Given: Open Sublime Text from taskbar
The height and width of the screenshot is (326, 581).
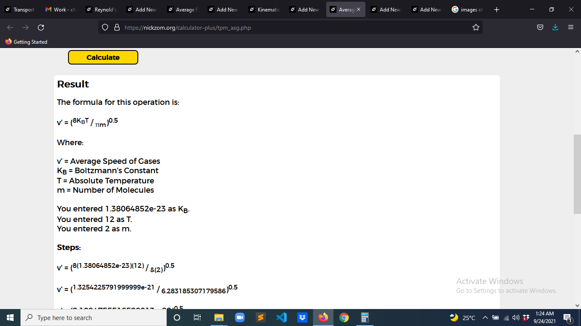Looking at the screenshot, I should [260, 318].
